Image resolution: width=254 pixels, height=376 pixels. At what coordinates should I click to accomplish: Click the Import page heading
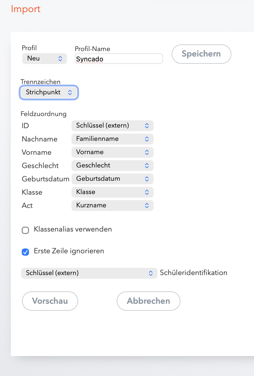(26, 9)
